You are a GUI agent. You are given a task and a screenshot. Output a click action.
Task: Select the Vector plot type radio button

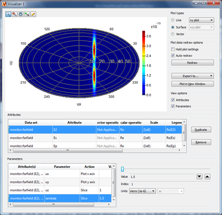click(173, 34)
